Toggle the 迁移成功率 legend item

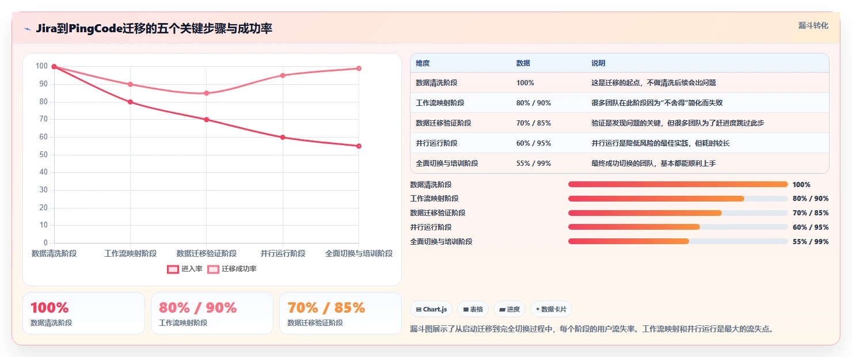[x=232, y=269]
